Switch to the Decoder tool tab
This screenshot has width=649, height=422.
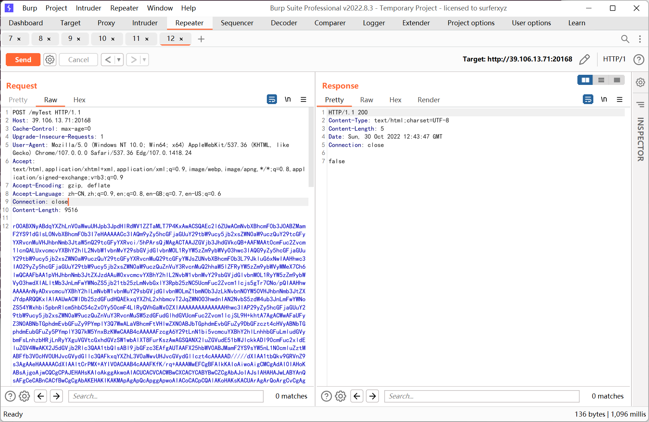(284, 23)
